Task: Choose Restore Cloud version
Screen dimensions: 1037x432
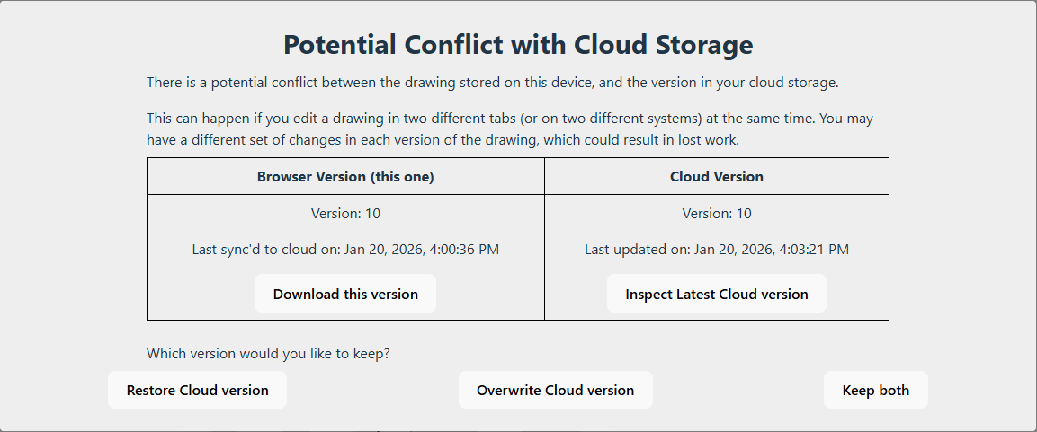Action: [197, 390]
